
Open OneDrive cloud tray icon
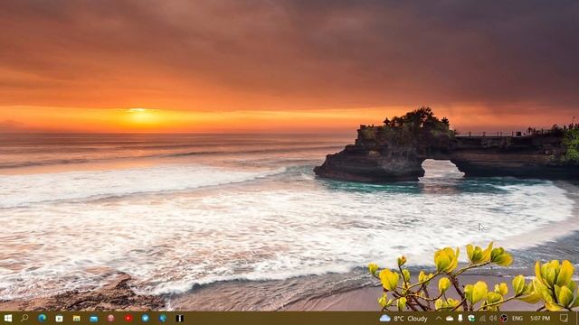coord(450,319)
